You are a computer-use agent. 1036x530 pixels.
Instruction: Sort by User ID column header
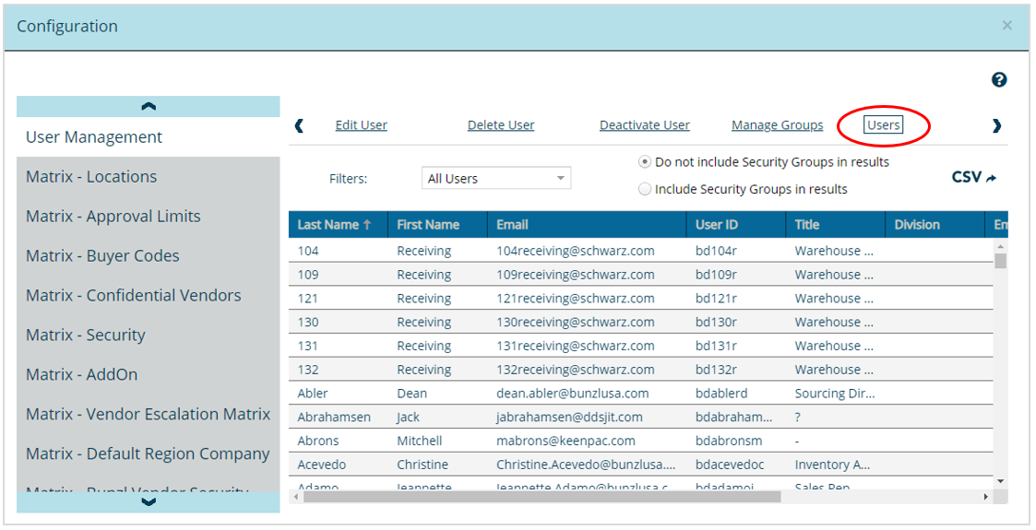coord(736,225)
